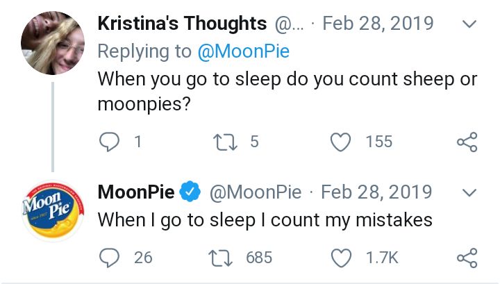500x284 pixels.
Task: Like the tweet with 155 likes
Action: pyautogui.click(x=340, y=142)
